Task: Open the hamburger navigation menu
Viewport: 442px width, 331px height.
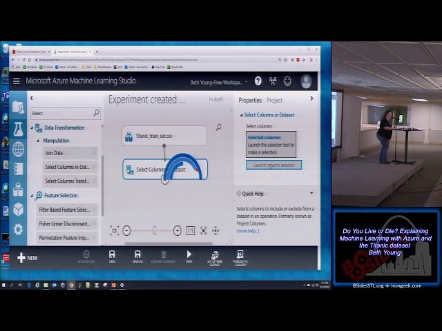Action: [x=17, y=81]
